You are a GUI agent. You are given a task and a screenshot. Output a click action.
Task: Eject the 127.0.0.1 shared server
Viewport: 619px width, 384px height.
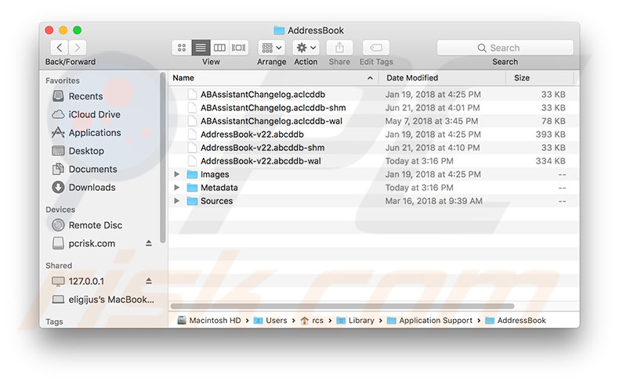coord(149,281)
